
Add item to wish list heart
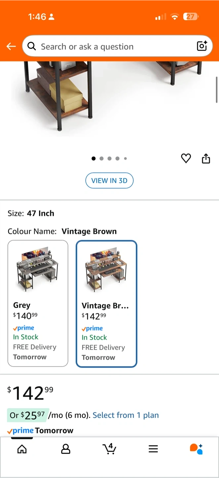[186, 158]
